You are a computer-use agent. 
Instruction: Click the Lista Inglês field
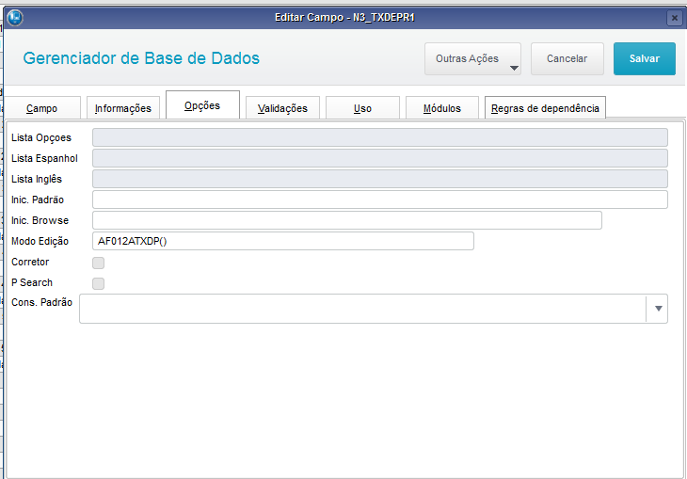380,179
